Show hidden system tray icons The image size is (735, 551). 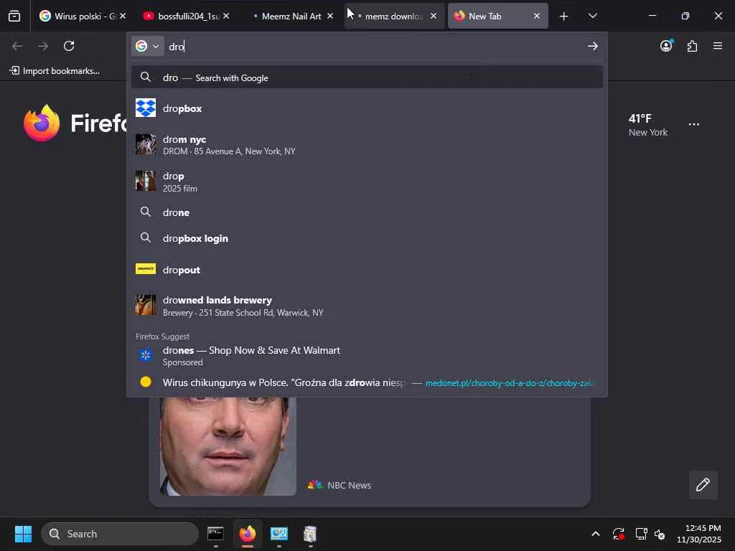click(595, 534)
